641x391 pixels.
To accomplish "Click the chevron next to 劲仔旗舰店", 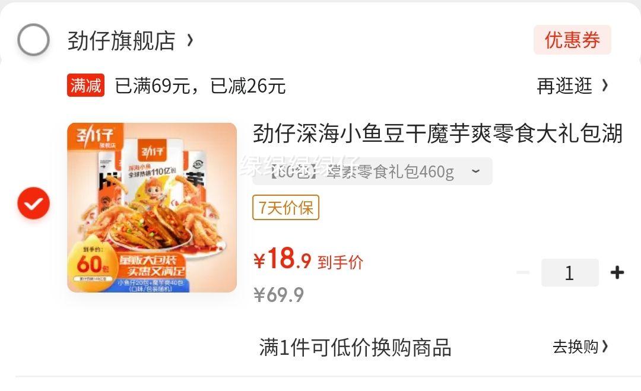I will pos(190,40).
